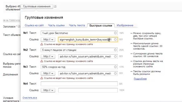Click the Выбрано 48 объявлений label
The height and width of the screenshot is (102, 182).
click(x=13, y=8)
